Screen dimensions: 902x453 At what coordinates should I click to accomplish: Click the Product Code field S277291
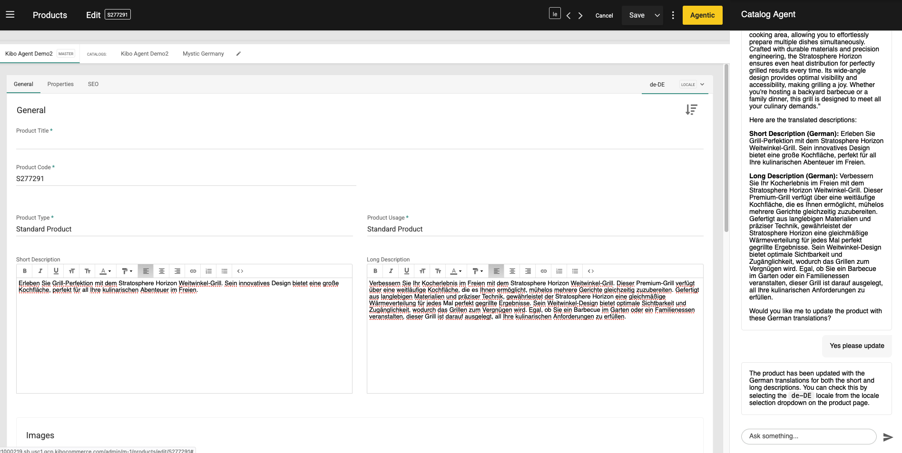tap(186, 179)
